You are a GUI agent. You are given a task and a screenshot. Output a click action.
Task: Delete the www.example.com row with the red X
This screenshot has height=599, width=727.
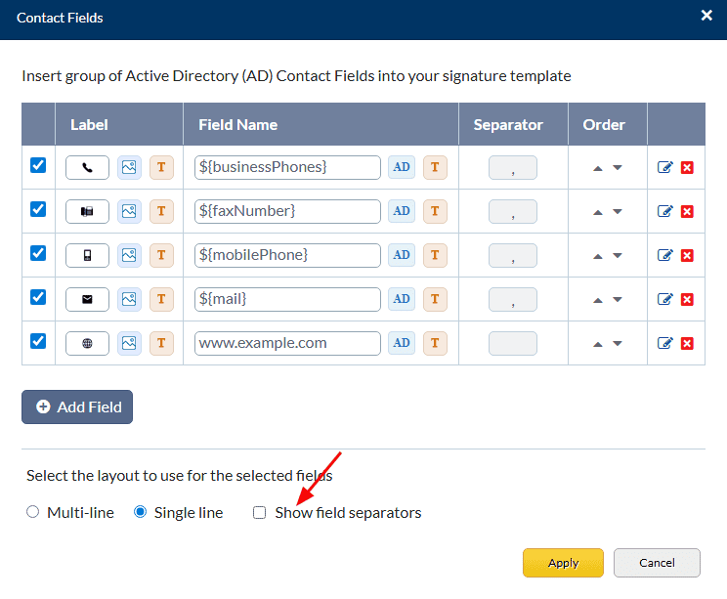tap(687, 343)
